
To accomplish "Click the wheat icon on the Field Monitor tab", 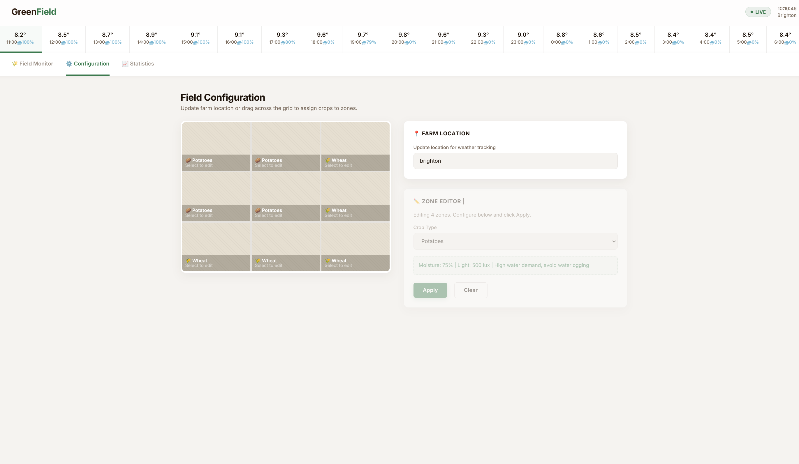I will 15,64.
